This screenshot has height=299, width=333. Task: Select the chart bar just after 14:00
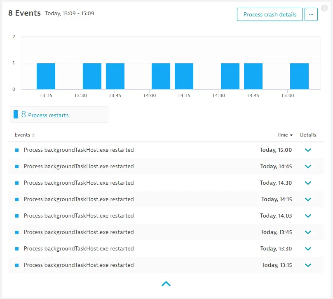tap(161, 76)
